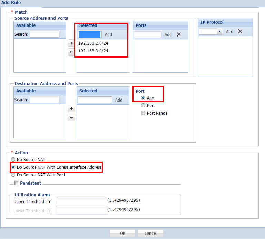The image size is (265, 239).
Task: Select Any destination port option
Action: click(143, 98)
